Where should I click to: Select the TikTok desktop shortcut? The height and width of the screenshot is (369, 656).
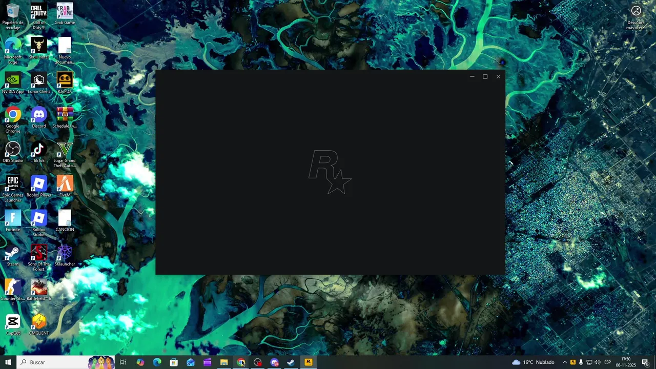click(39, 152)
